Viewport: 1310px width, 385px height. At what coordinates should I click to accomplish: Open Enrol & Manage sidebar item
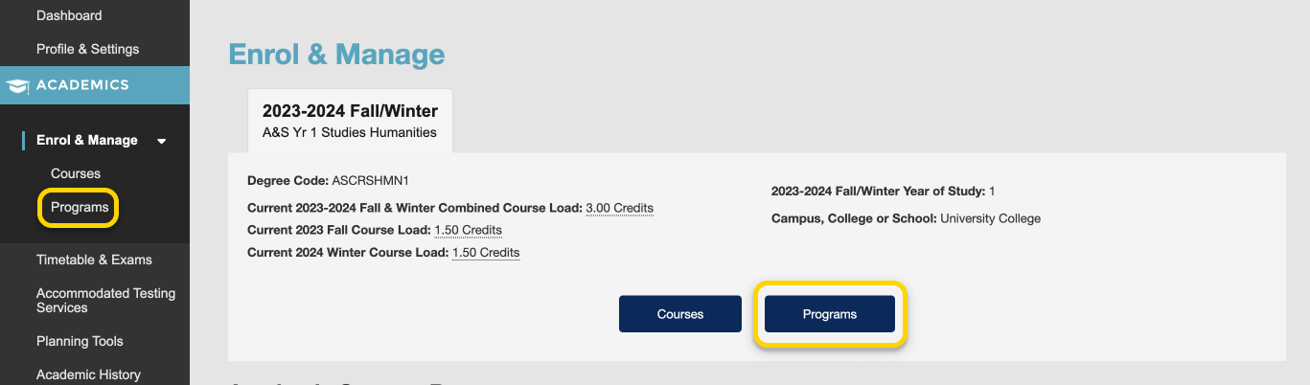(x=87, y=140)
